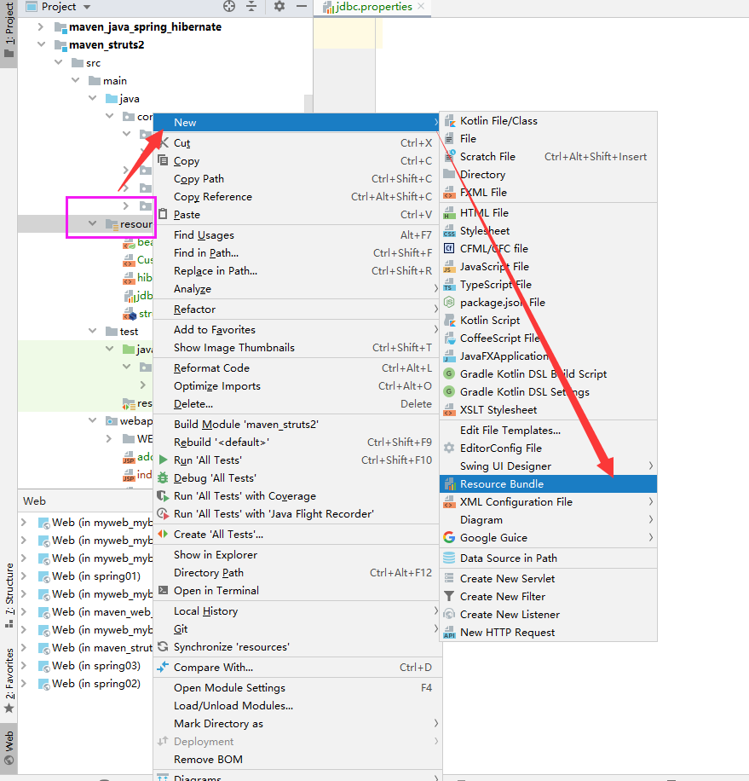Select Remove BOM entry
The image size is (749, 781).
(297, 760)
